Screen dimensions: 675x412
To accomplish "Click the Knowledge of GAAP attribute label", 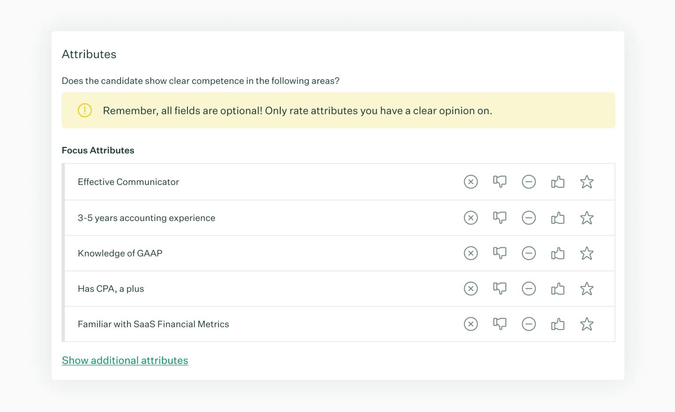I will (120, 253).
